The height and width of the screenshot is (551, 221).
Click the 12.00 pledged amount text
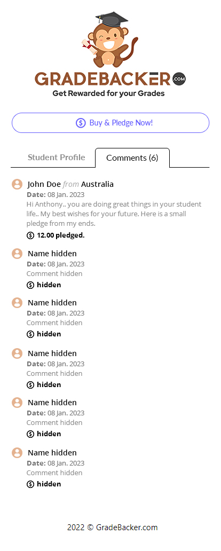pos(61,235)
